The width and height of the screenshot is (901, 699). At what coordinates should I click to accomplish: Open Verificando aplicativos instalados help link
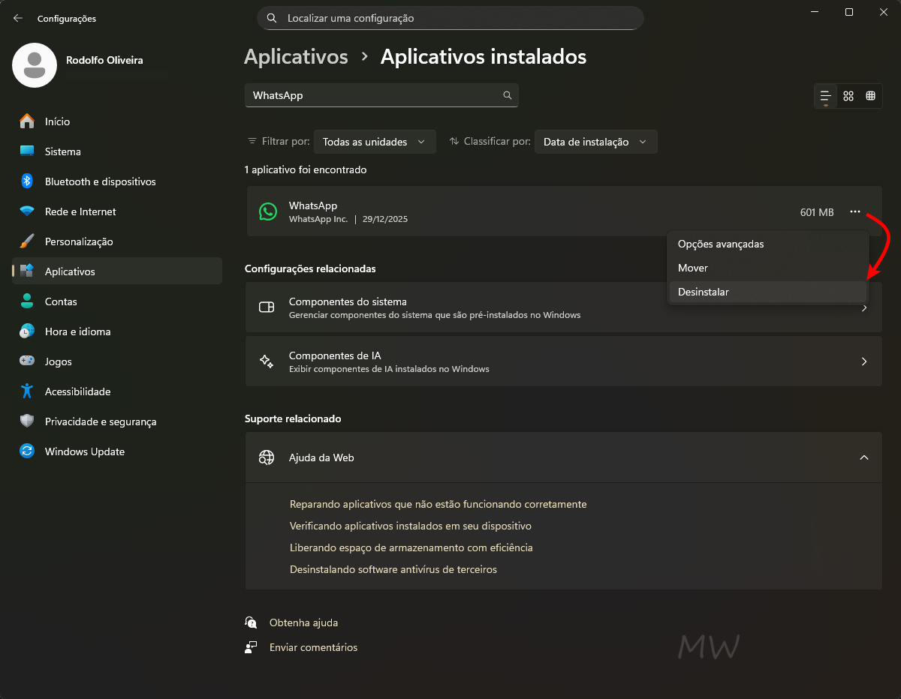(410, 526)
